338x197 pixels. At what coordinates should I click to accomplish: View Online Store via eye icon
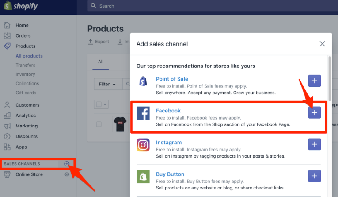pos(67,174)
